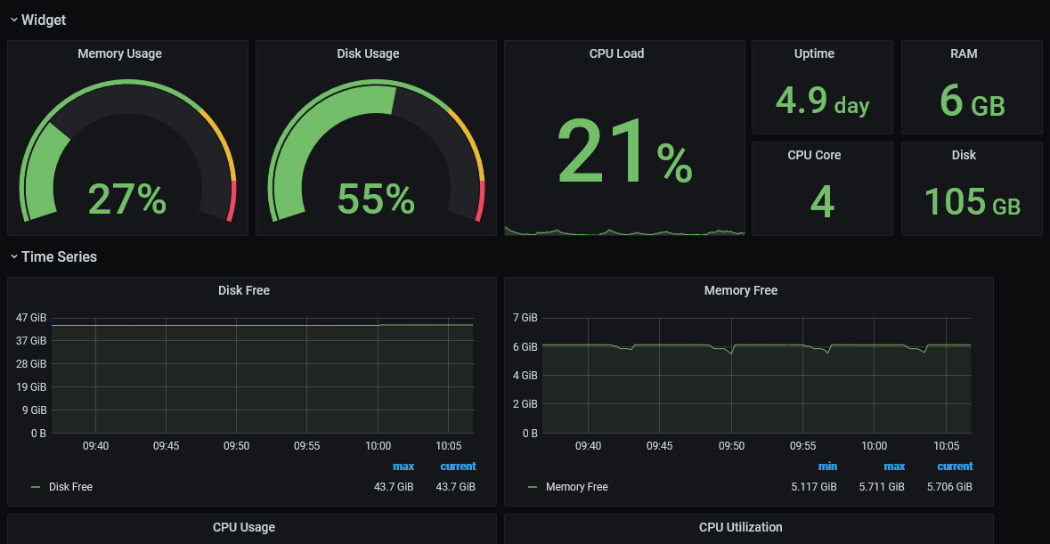This screenshot has height=544, width=1050.
Task: Open the Disk Free panel title menu
Action: tap(244, 290)
